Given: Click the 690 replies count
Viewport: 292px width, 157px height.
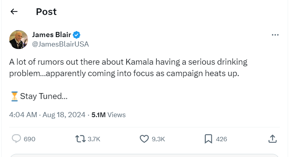Looking at the screenshot, I should coord(30,139).
